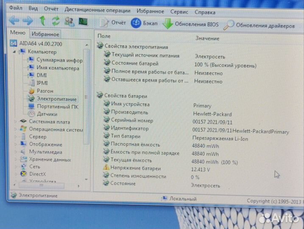304x229 pixels.
Task: Expand the Хранение данных node
Action: [16, 159]
